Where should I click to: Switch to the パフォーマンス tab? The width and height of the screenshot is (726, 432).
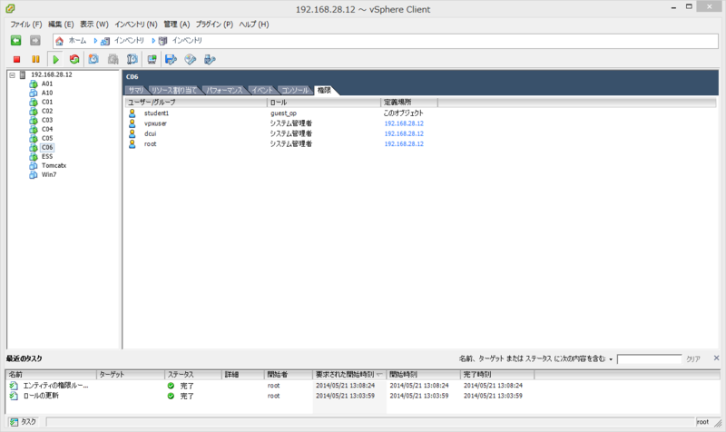[224, 90]
